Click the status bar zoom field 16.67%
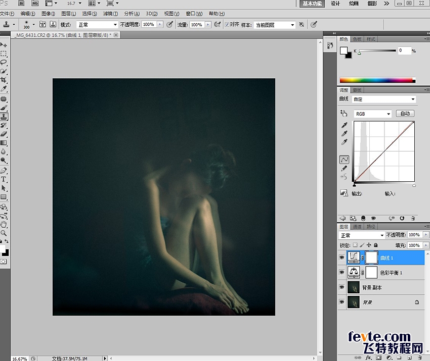The image size is (430, 361). click(19, 358)
